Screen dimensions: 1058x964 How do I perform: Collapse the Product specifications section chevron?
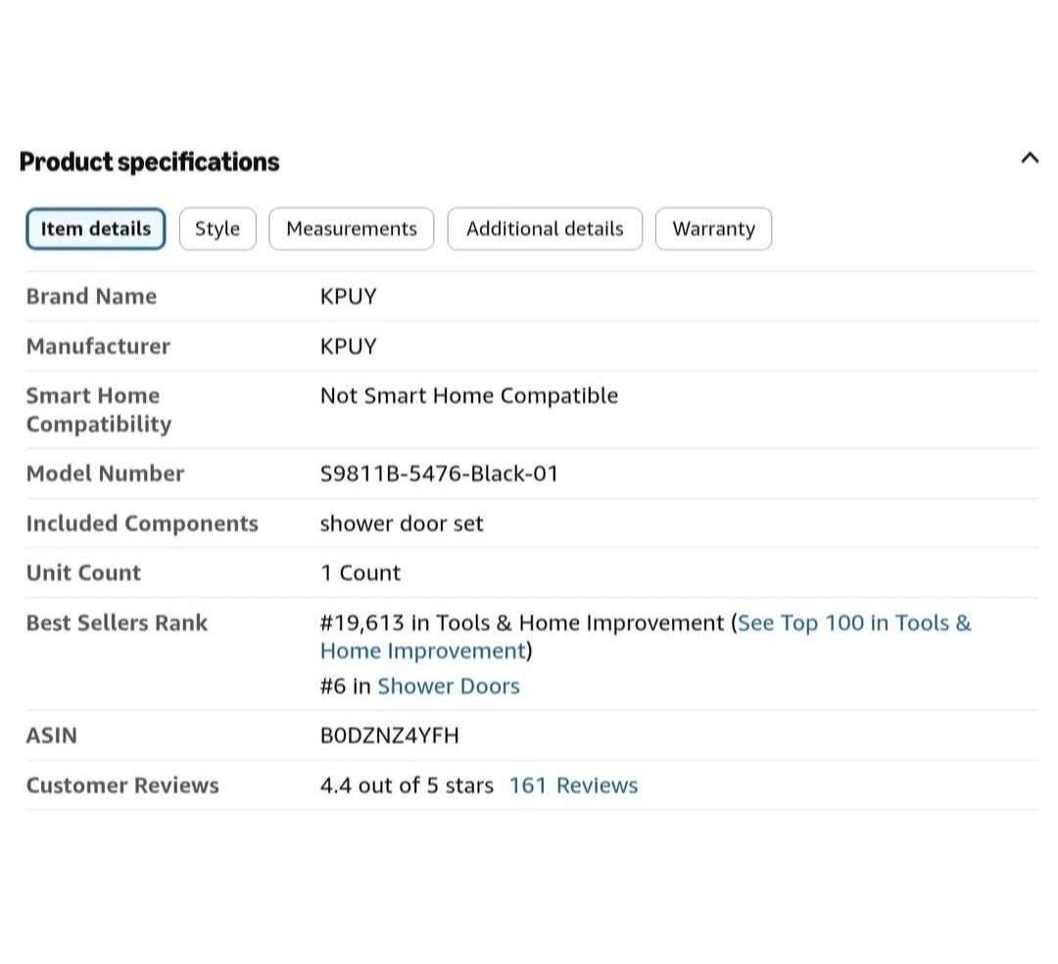click(1030, 159)
